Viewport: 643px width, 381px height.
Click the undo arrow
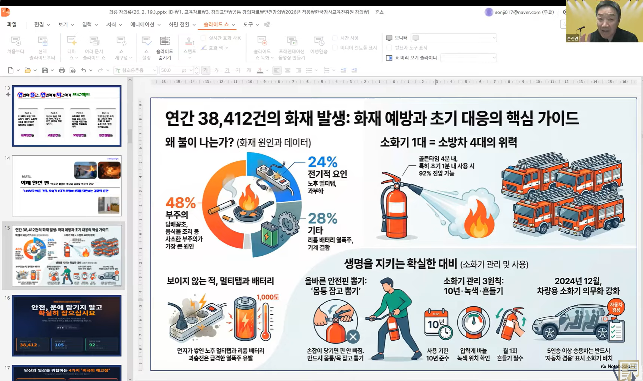(83, 70)
